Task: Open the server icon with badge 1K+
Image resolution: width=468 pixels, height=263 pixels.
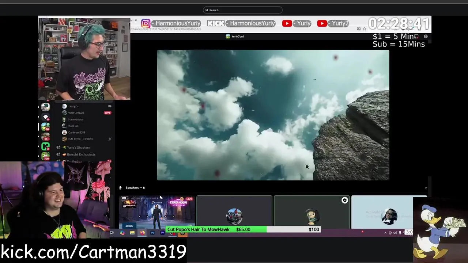Action: tap(45, 137)
